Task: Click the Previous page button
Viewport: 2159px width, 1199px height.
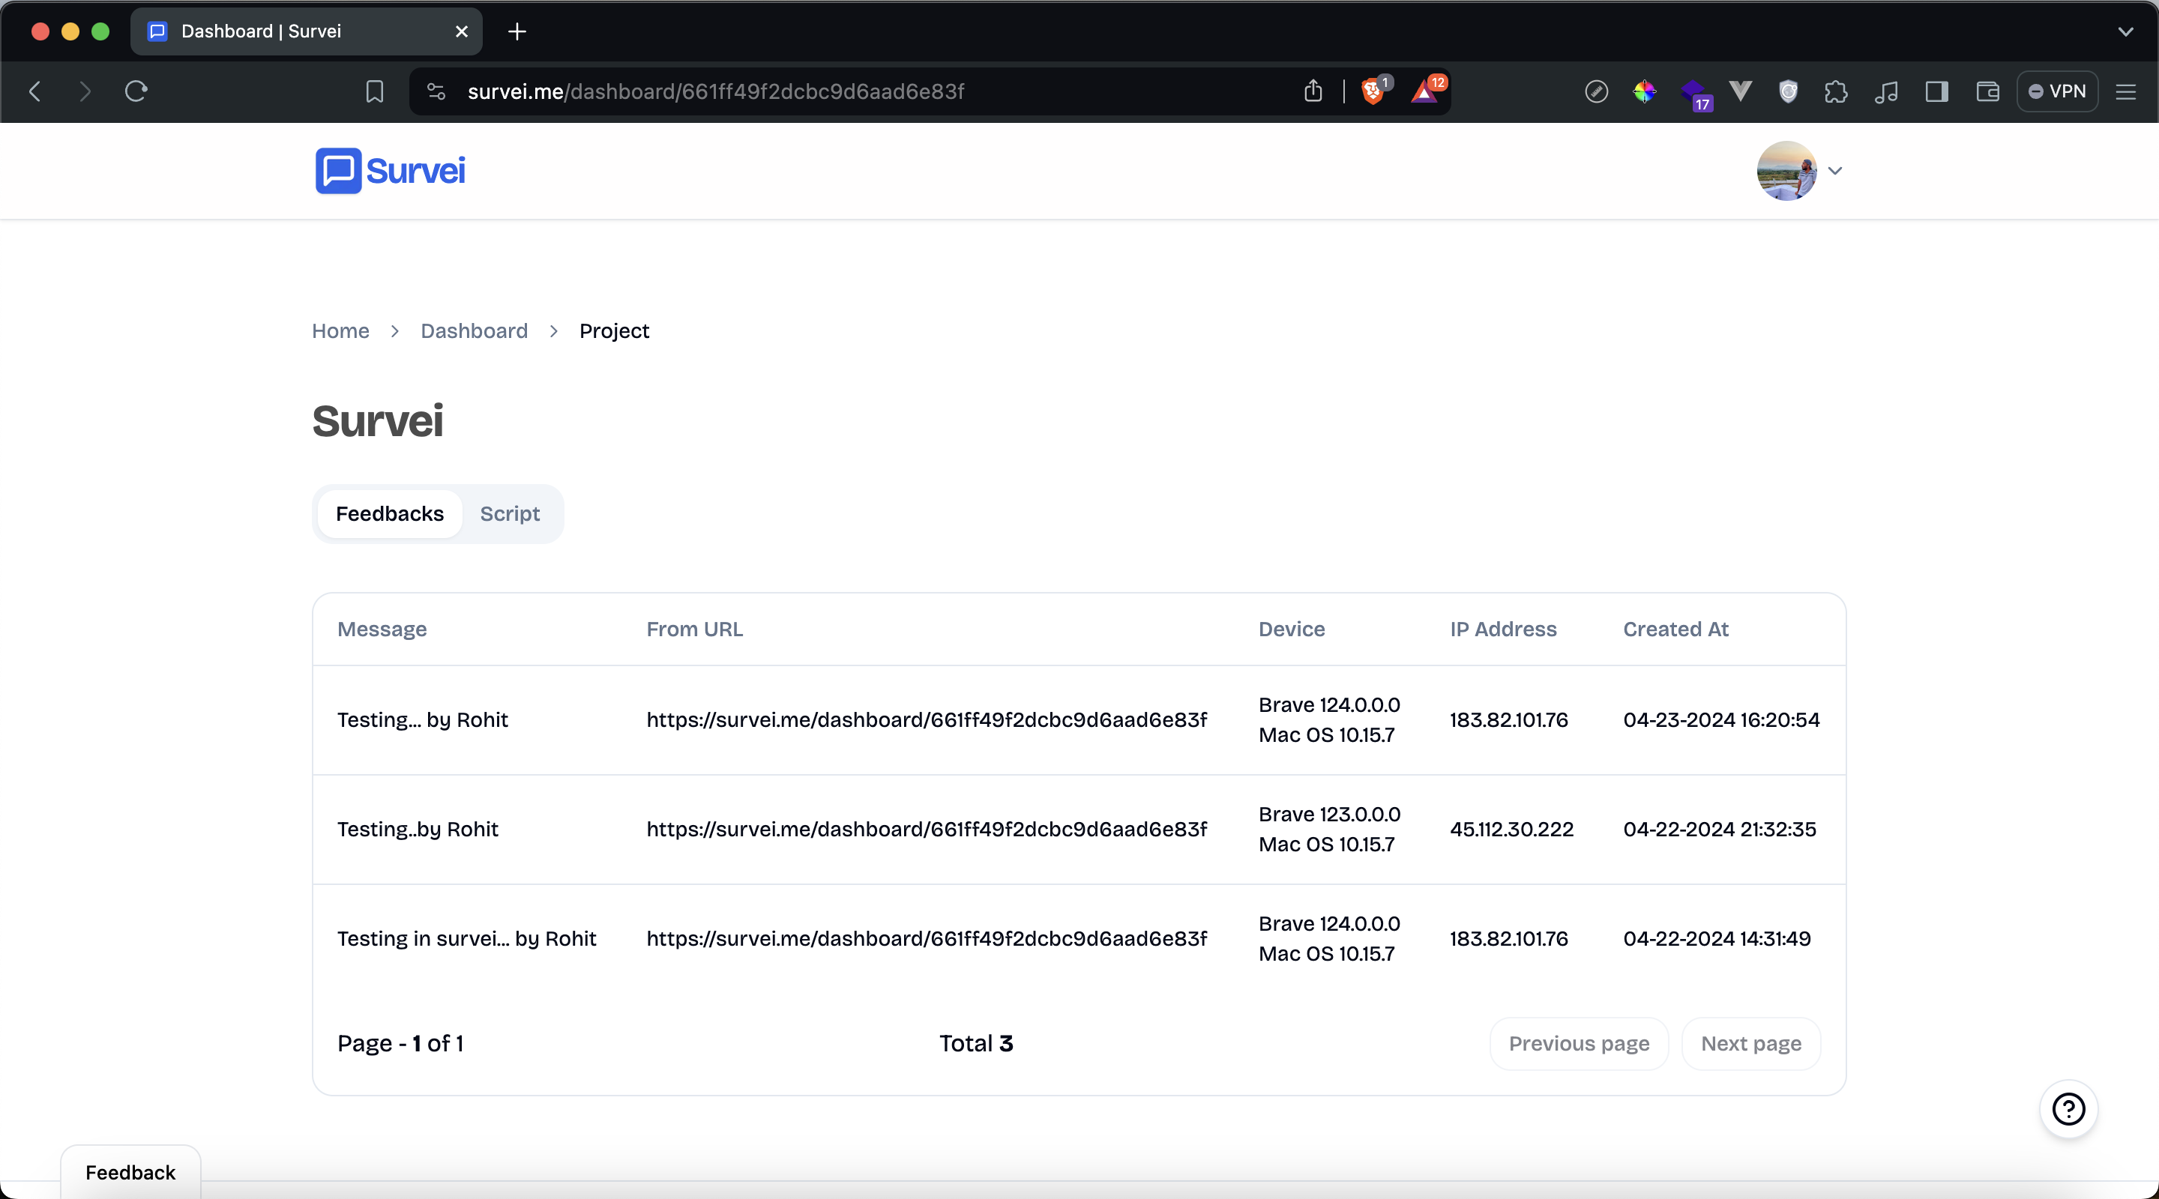Action: 1579,1044
